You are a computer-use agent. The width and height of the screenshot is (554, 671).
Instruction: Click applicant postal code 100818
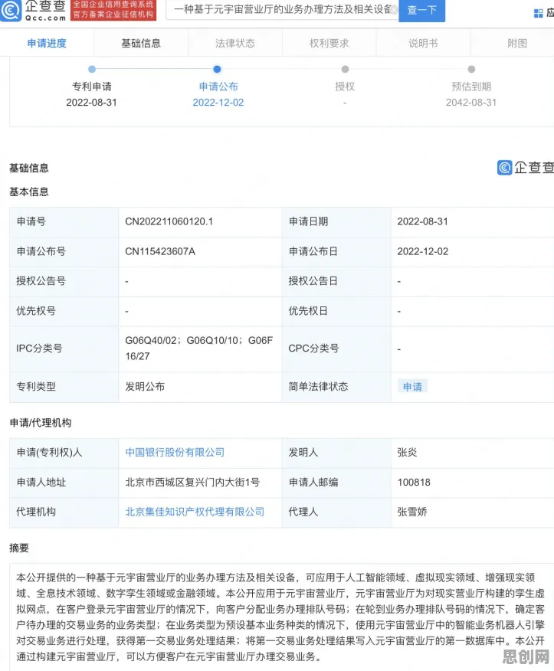click(x=414, y=483)
